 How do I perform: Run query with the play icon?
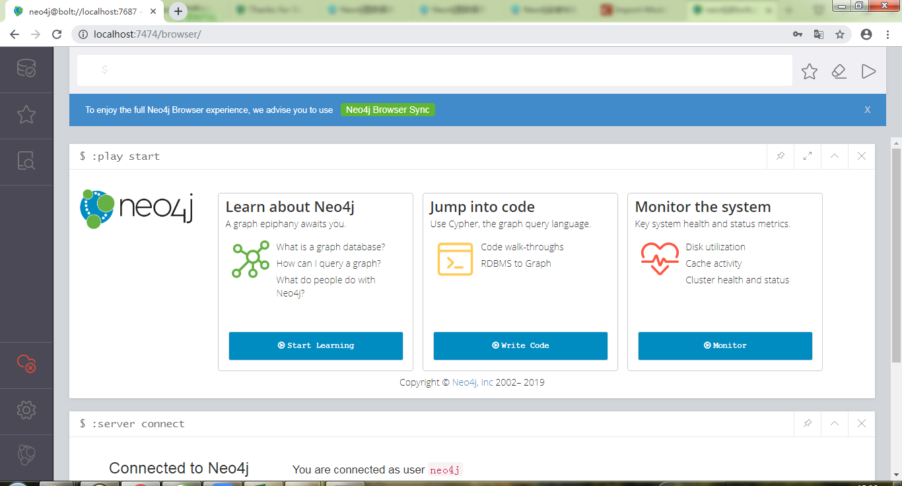point(869,71)
